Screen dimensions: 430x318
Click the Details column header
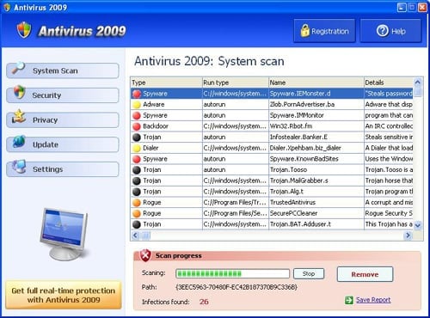pos(388,83)
